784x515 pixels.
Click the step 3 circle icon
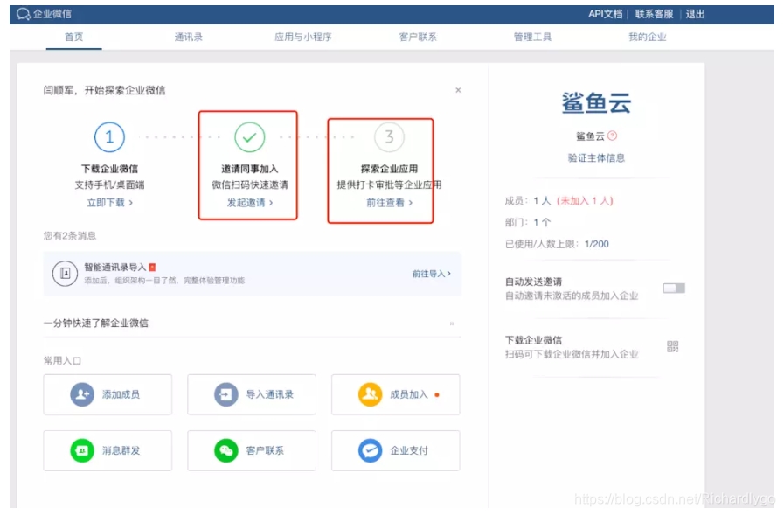(x=389, y=137)
